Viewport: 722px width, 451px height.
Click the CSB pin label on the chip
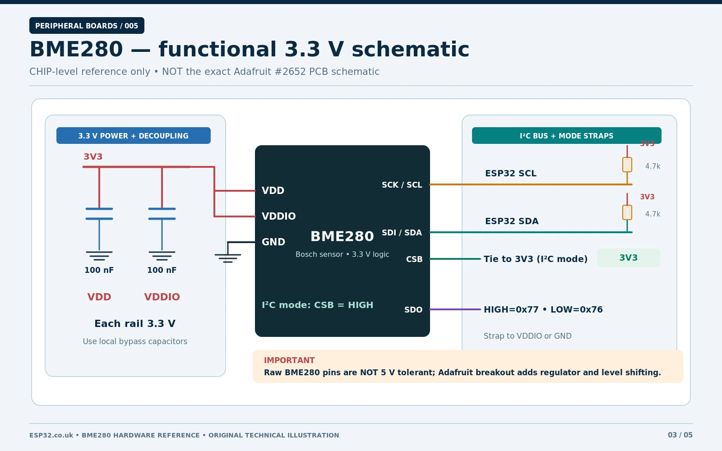pos(414,259)
